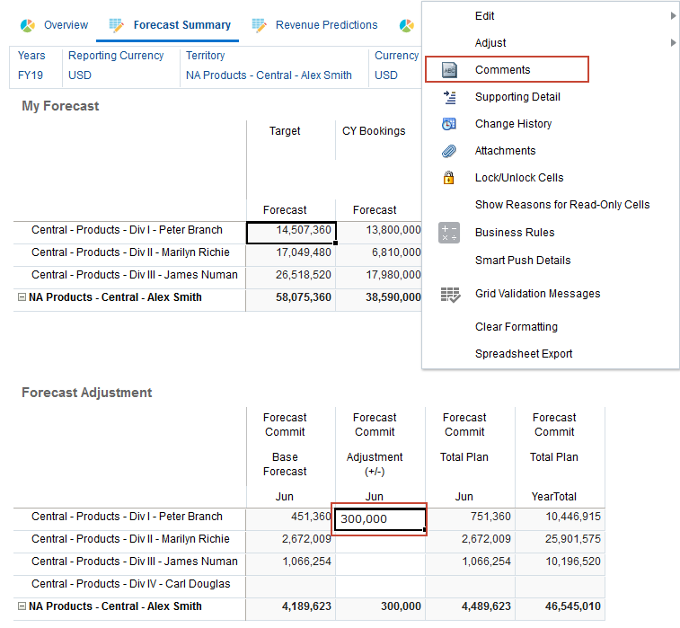This screenshot has width=680, height=628.
Task: Click the Lock/Unlock Cells padlock icon
Action: coord(449,178)
